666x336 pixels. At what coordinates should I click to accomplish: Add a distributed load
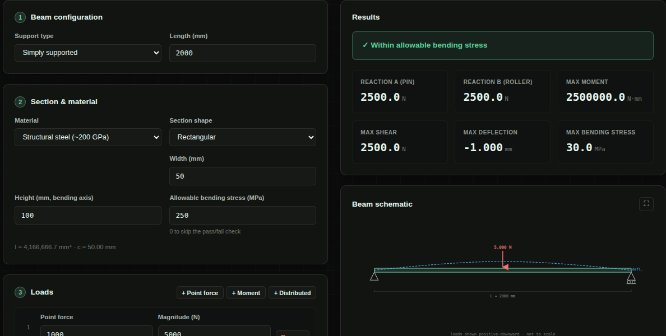pos(292,293)
